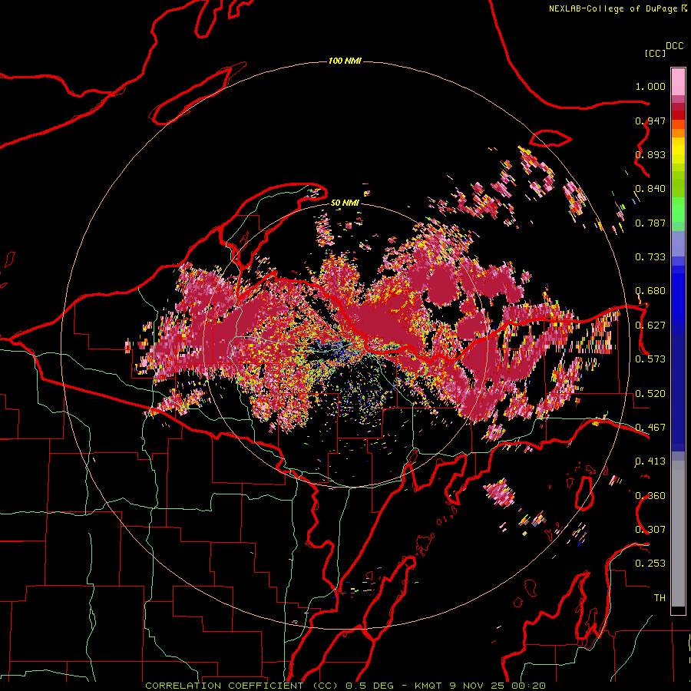The image size is (691, 691).
Task: Click the 100 NMI range ring label
Action: (x=345, y=61)
